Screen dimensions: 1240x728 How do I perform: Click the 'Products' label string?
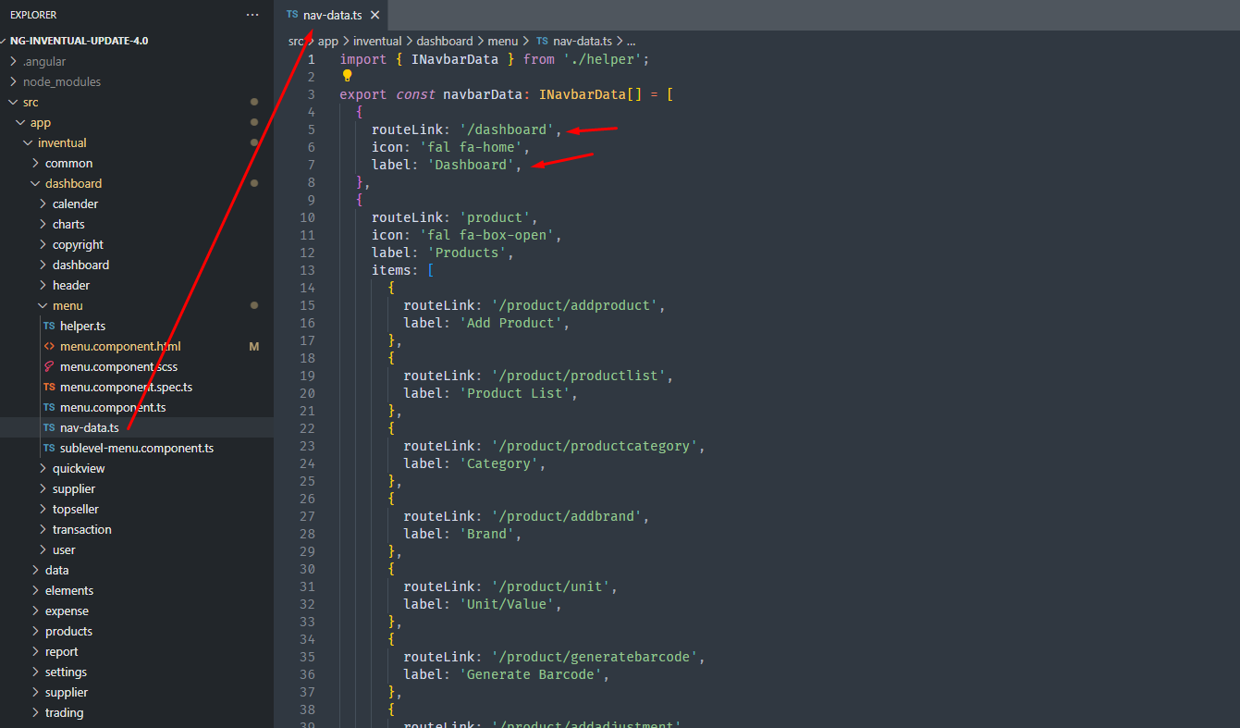tap(467, 253)
